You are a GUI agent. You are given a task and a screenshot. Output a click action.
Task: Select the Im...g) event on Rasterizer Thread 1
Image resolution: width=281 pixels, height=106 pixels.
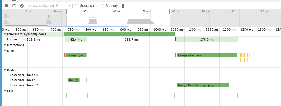pyautogui.click(x=74, y=80)
